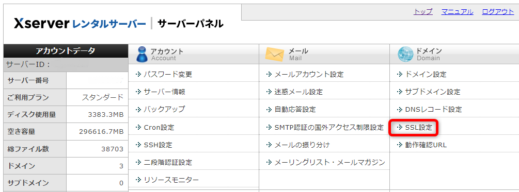The image size is (519, 192).
Task: Click the Xserver rental server logo
Action: point(80,24)
